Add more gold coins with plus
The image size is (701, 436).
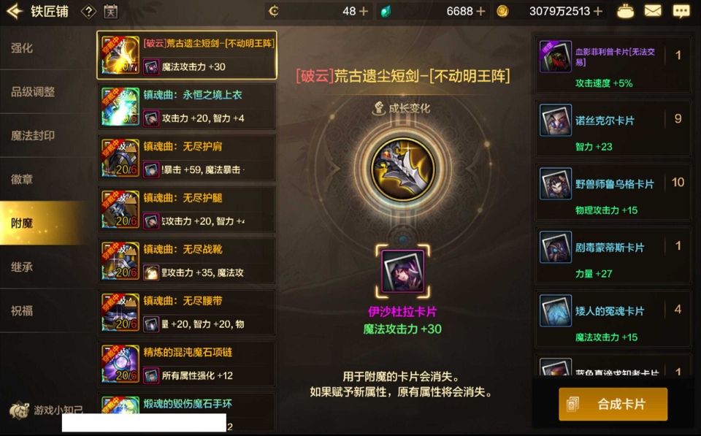598,11
